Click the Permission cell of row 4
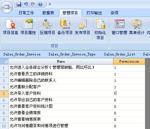The image size is (150, 129). (x=129, y=87)
